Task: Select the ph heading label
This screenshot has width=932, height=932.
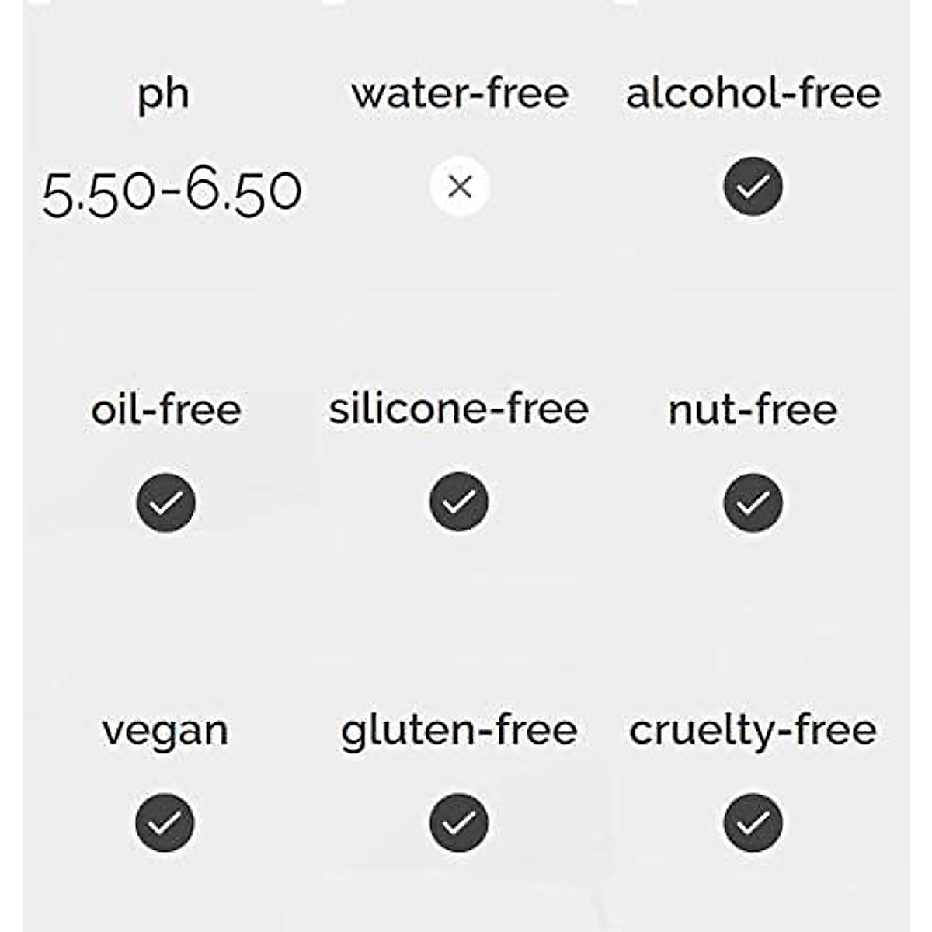Action: tap(163, 95)
